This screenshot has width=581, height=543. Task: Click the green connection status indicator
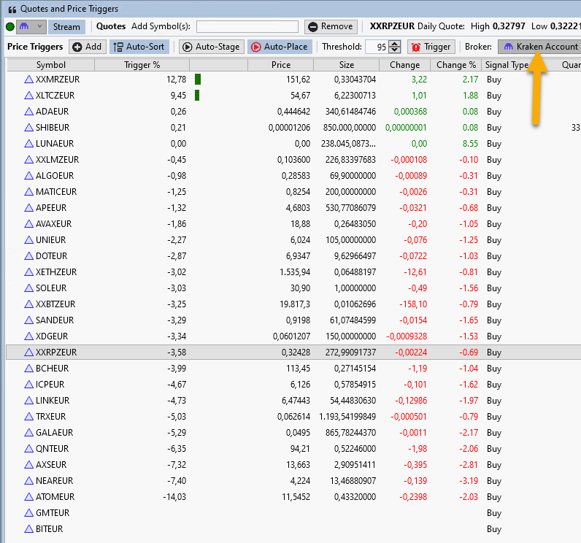[9, 27]
